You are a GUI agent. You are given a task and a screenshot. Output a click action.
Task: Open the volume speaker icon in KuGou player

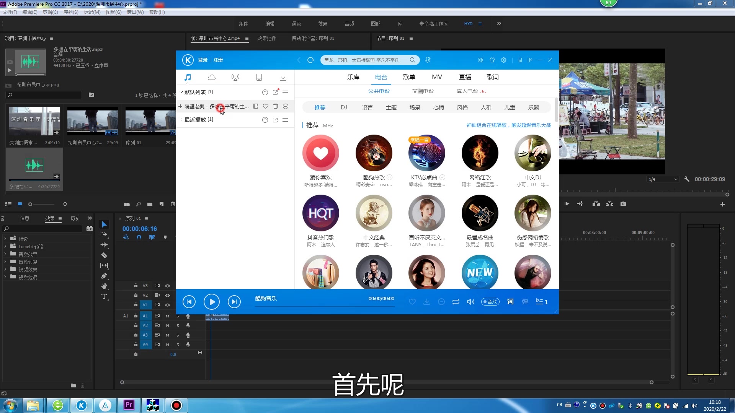[x=470, y=302]
